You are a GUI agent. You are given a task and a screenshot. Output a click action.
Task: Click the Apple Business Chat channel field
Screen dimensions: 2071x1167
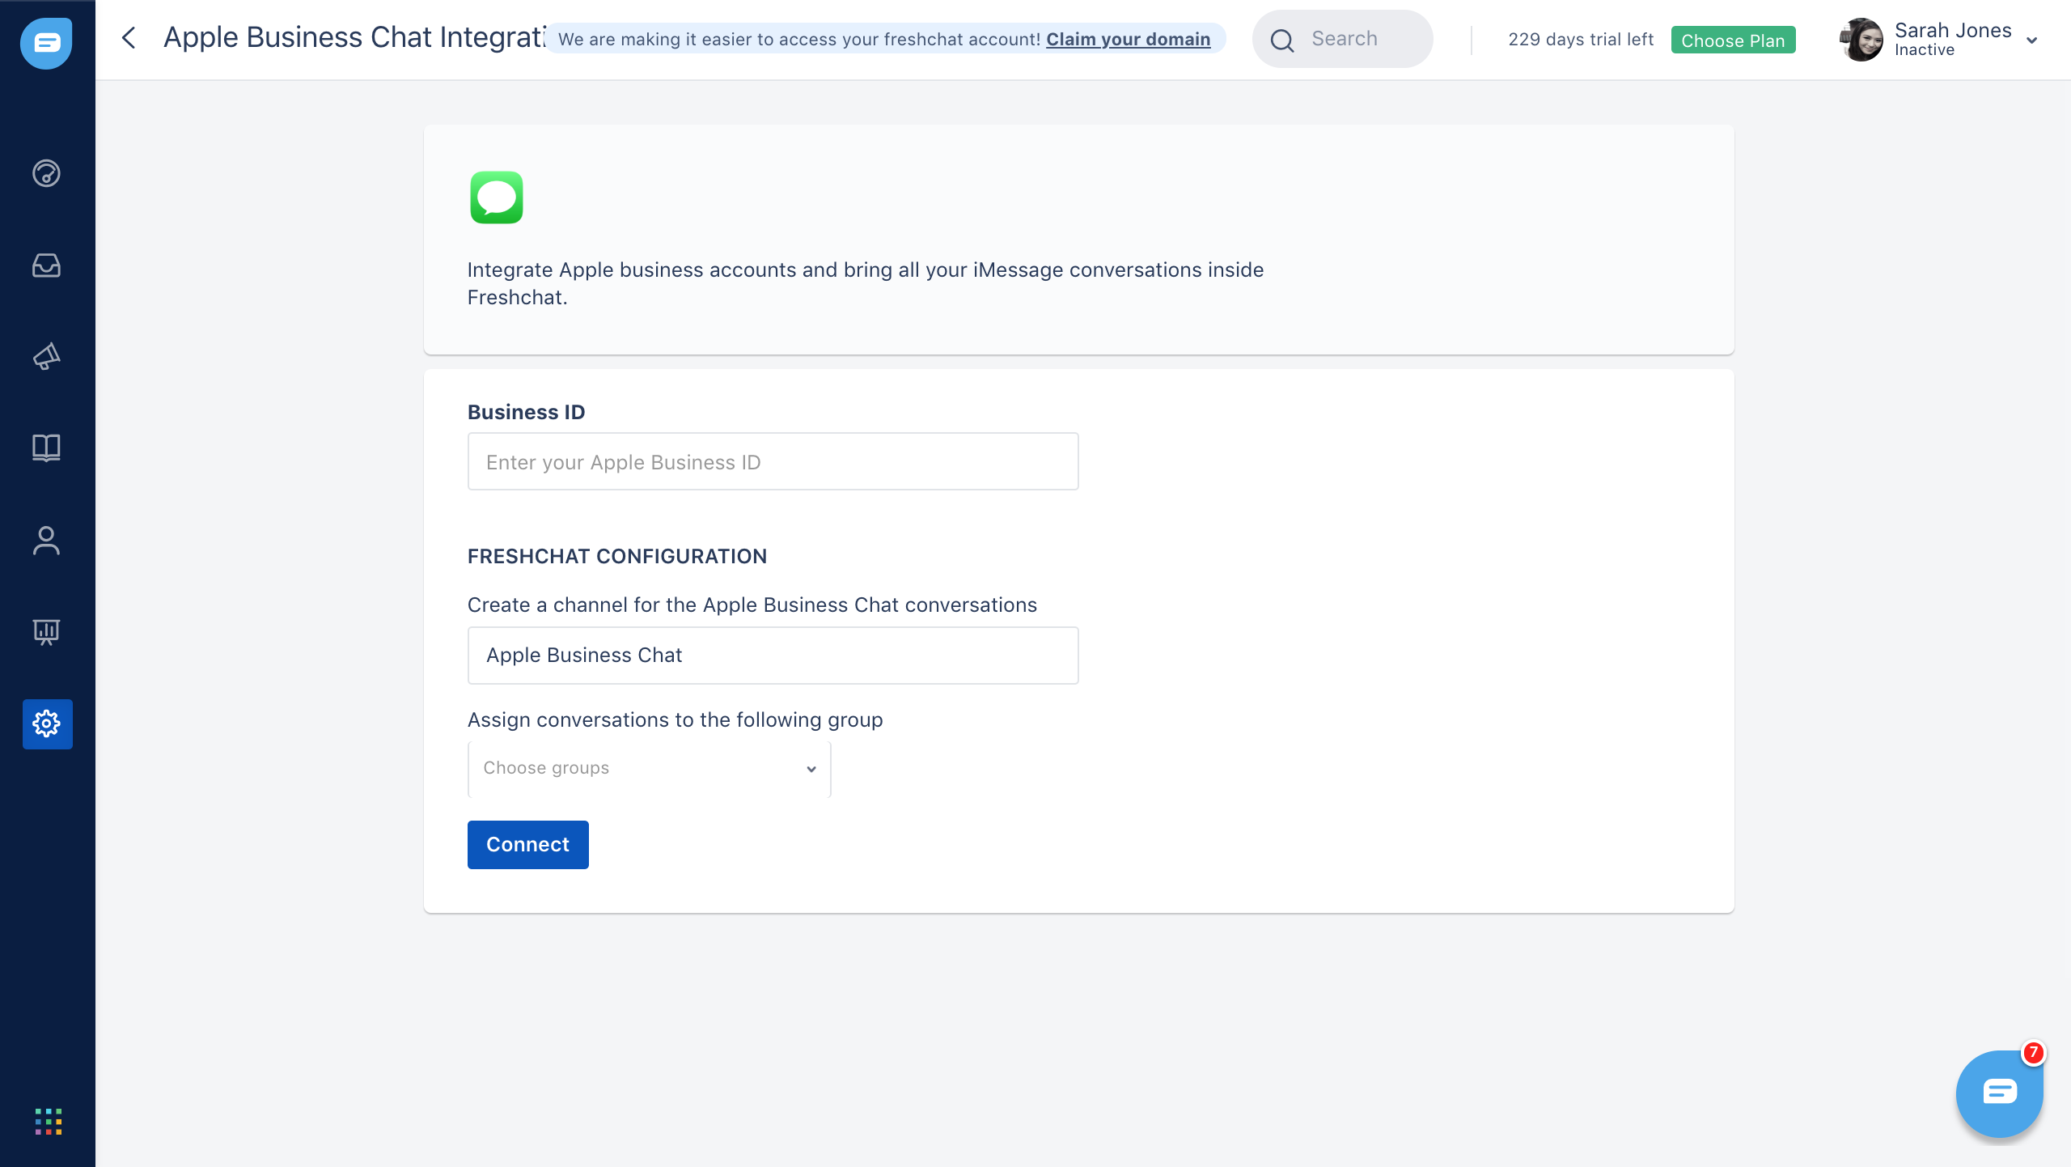click(x=773, y=656)
